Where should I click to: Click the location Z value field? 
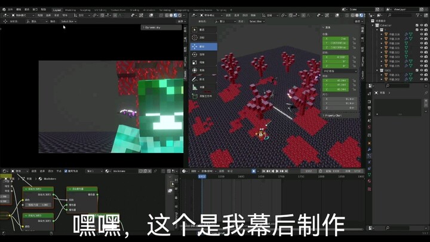[336, 47]
